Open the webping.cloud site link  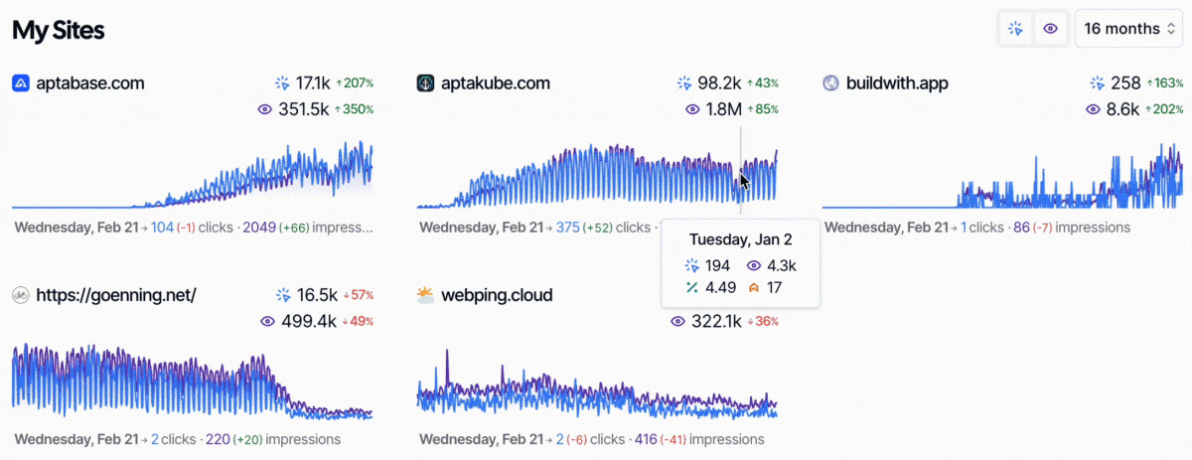point(498,295)
